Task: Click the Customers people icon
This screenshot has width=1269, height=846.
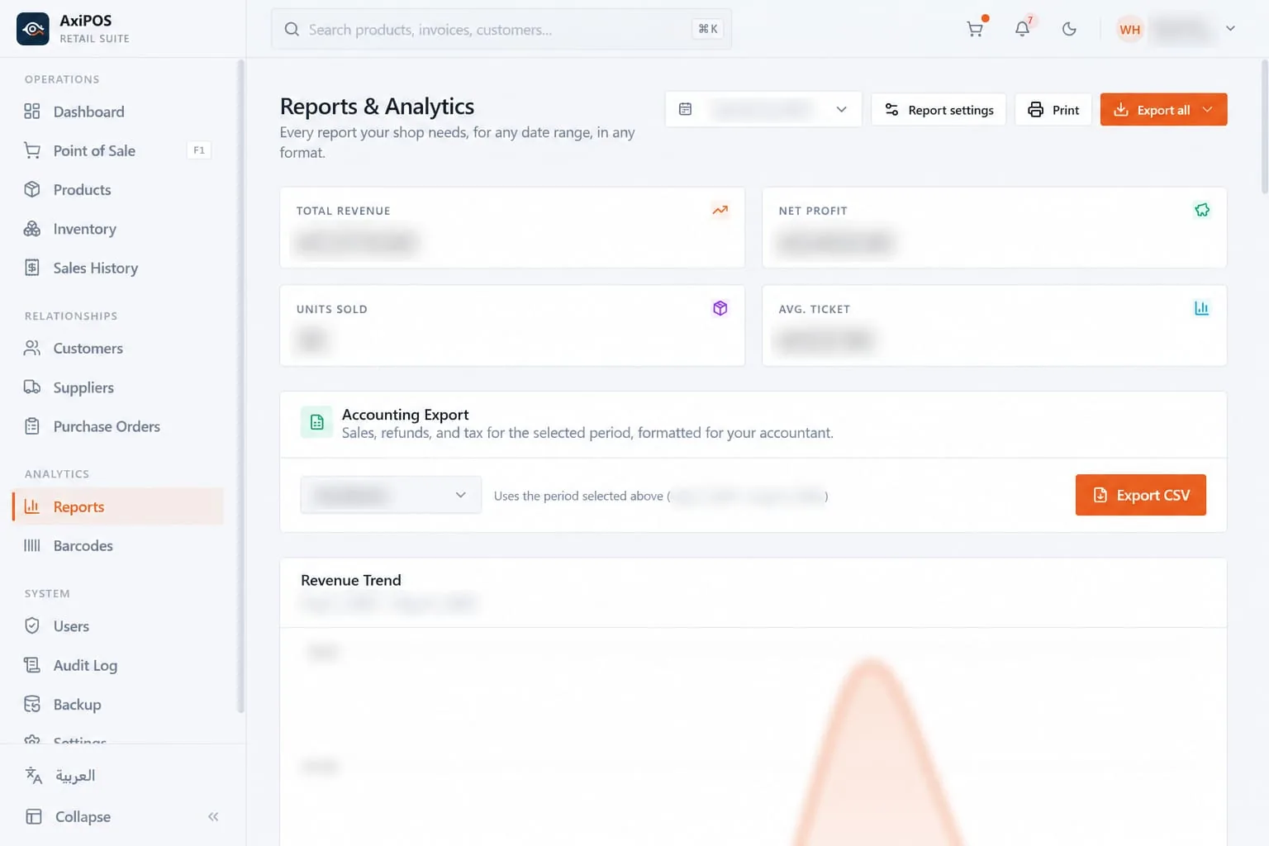Action: (32, 348)
